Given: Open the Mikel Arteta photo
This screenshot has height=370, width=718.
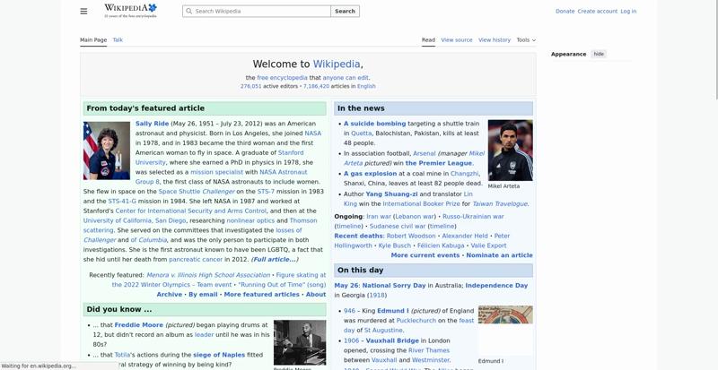Looking at the screenshot, I should (x=510, y=151).
